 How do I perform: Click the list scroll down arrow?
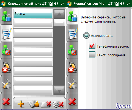(59, 91)
